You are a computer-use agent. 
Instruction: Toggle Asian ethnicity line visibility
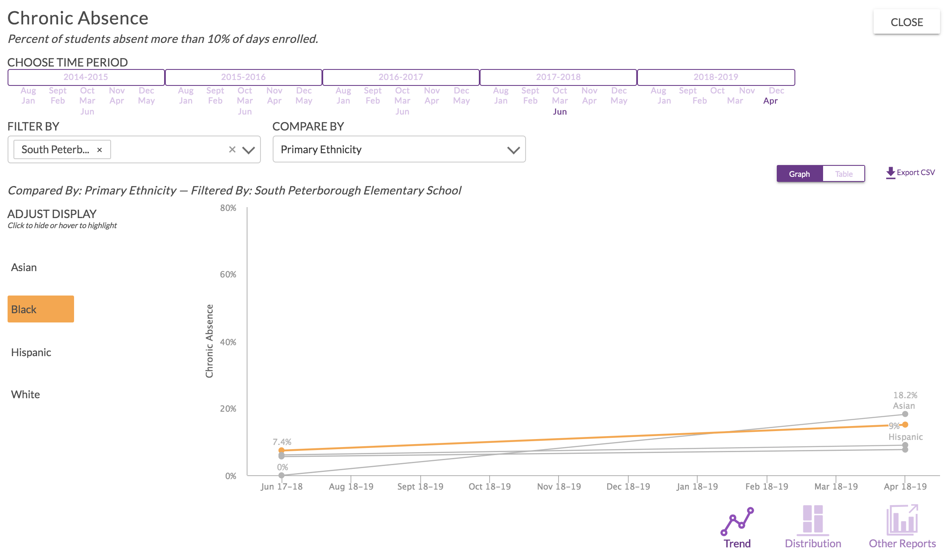click(x=24, y=267)
